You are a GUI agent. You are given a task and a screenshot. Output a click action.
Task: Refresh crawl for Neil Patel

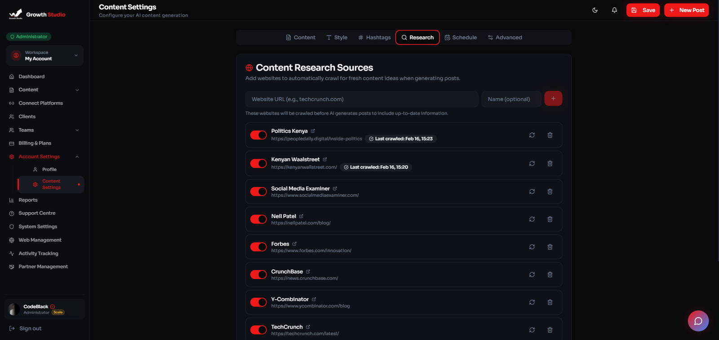pos(532,219)
